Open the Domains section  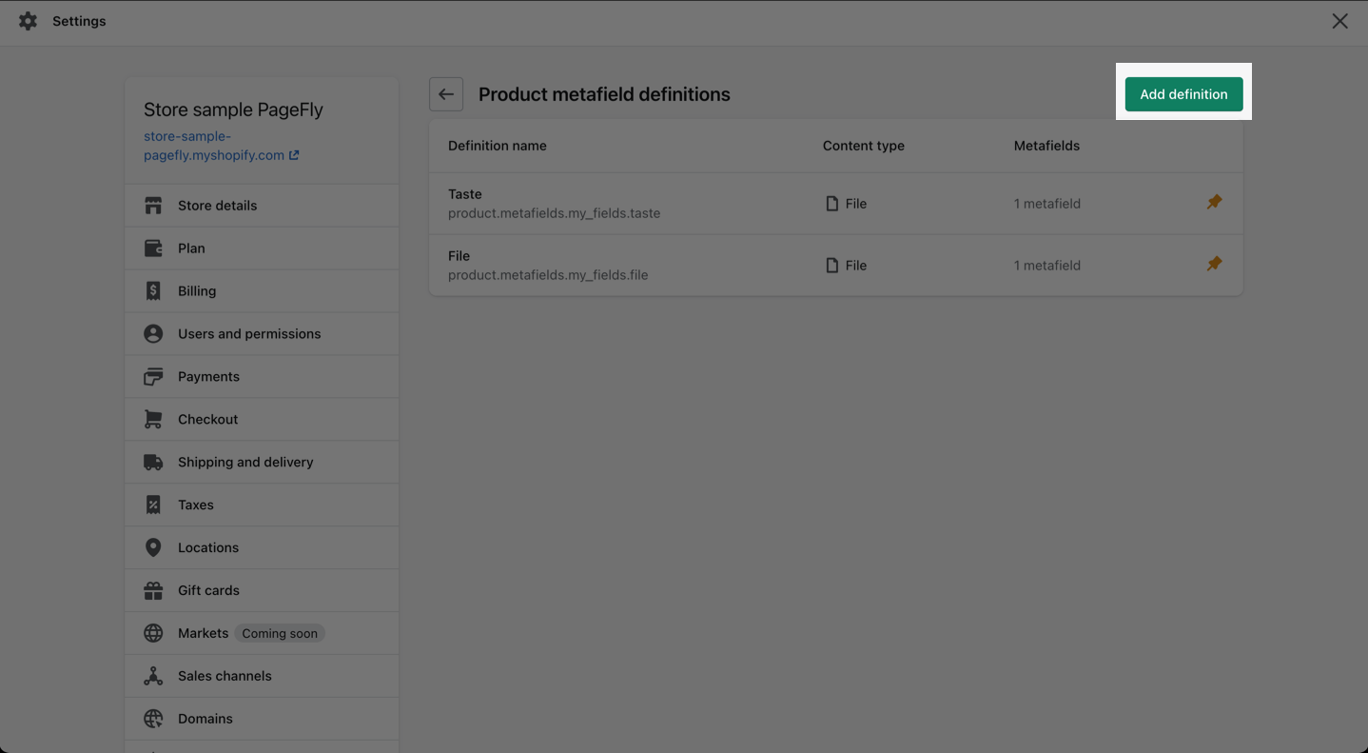[x=262, y=719]
